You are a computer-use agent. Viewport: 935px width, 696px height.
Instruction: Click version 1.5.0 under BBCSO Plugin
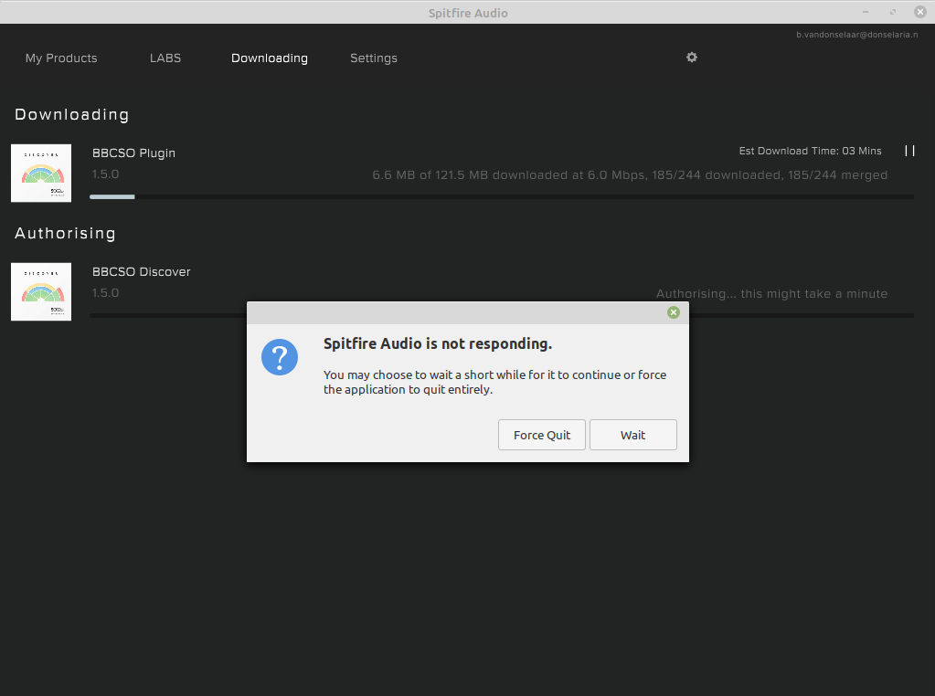click(105, 174)
